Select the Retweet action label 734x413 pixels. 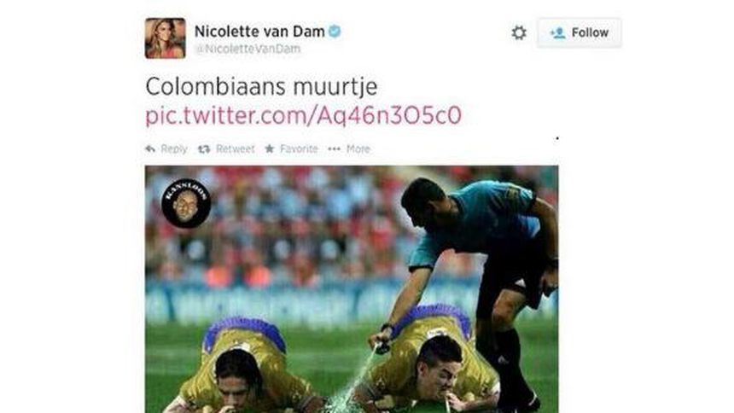pos(235,149)
